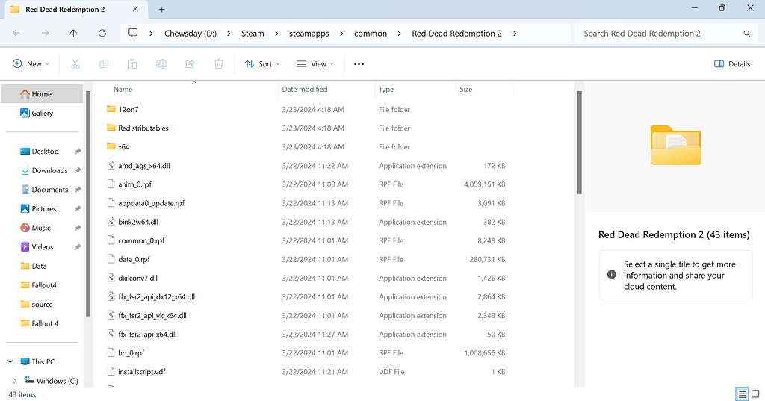Screen dimensions: 765x401
Task: Switch to details list view icon in status bar
Action: (x=742, y=394)
